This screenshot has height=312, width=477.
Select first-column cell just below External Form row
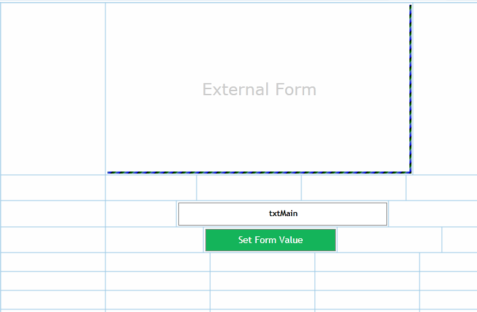pos(53,188)
